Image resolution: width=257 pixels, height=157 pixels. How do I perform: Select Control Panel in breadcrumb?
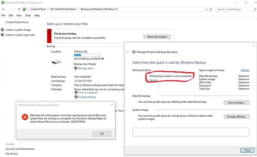(38, 9)
